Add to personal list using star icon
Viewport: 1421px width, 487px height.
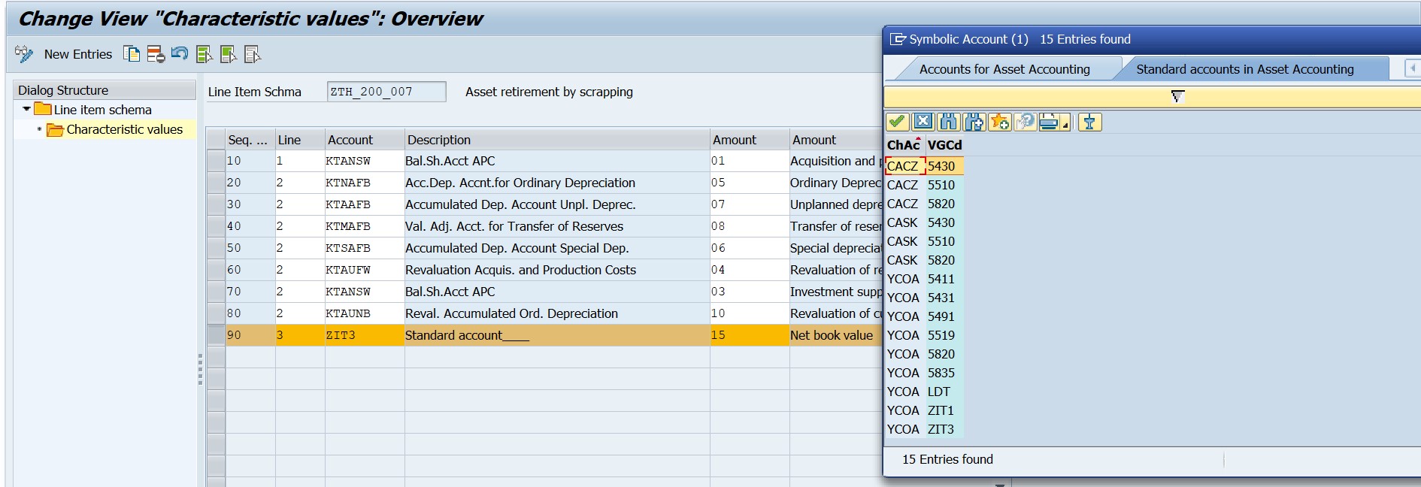[999, 122]
